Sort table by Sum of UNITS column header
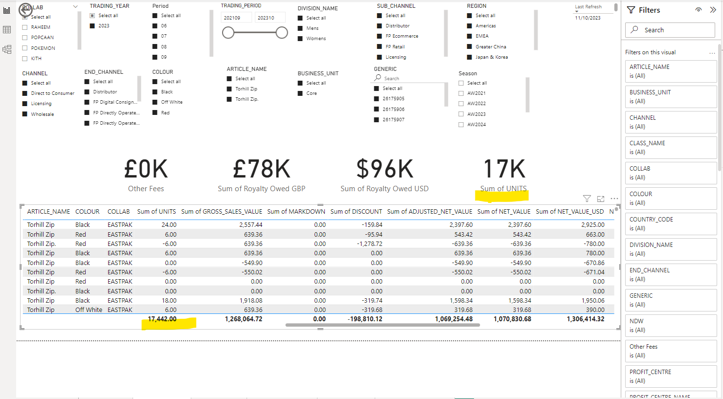This screenshot has width=723, height=399. coord(157,212)
